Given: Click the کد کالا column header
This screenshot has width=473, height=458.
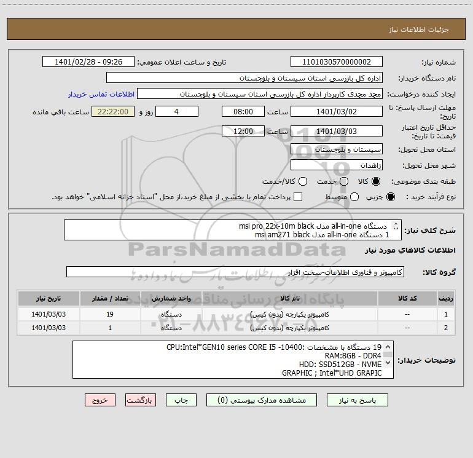Looking at the screenshot, I should point(407,299).
